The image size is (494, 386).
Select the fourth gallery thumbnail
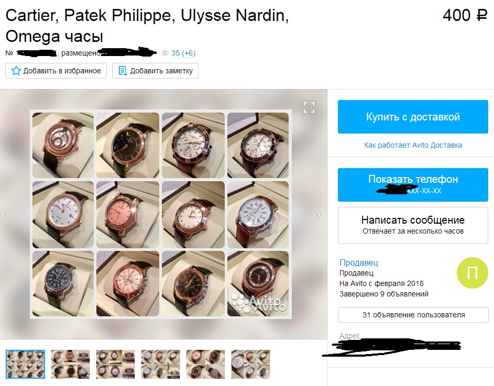[160, 364]
